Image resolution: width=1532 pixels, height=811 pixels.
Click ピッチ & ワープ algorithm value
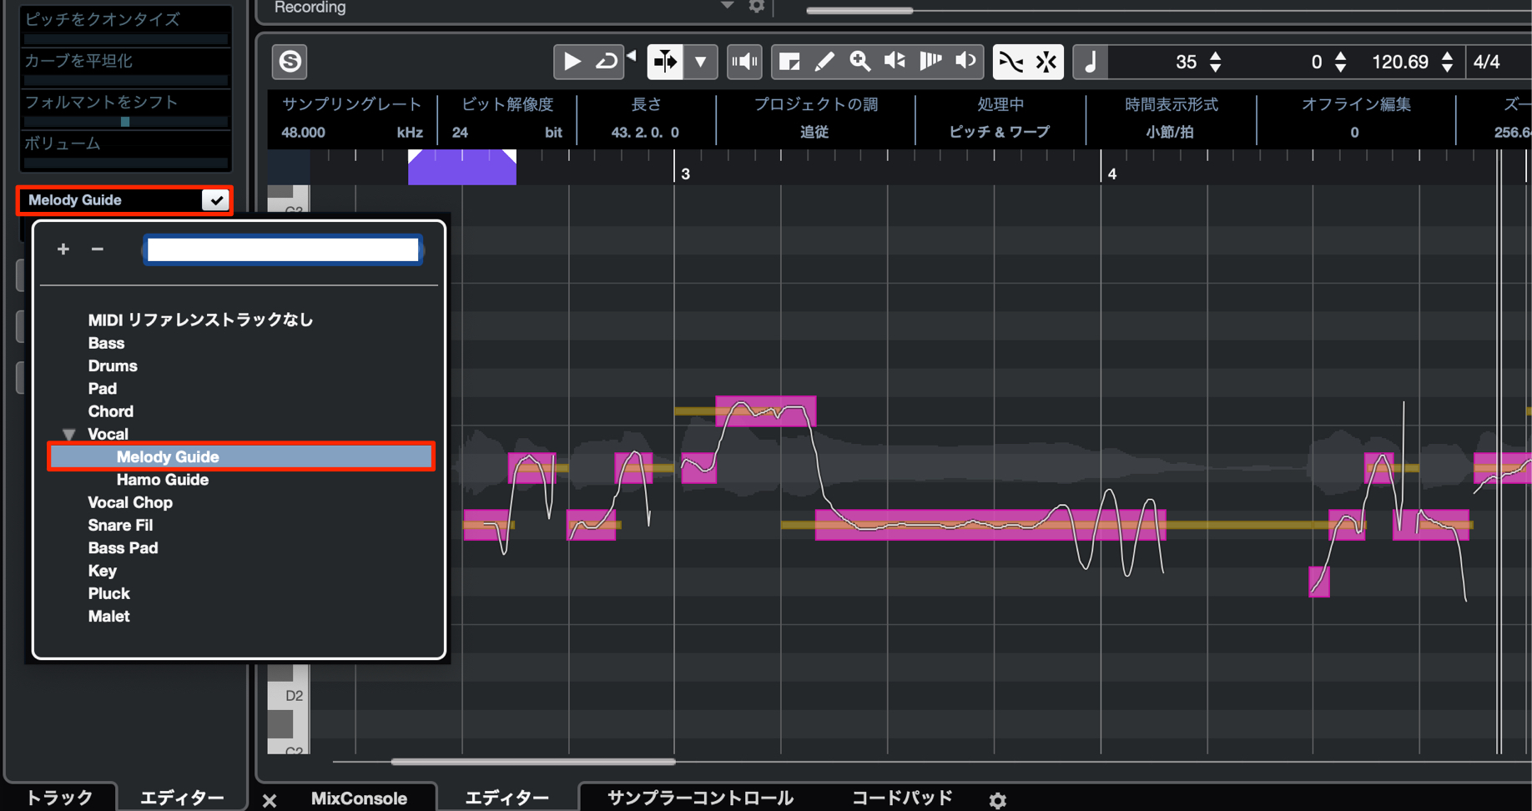[1000, 132]
